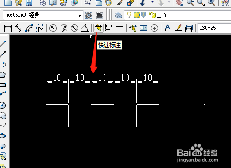The height and width of the screenshot is (168, 231).
Task: Select the Polyline draw tool
Action: coord(3,65)
